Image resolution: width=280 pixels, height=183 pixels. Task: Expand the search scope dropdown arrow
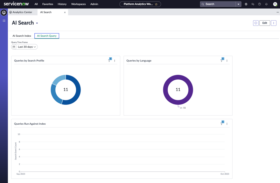(x=238, y=4)
